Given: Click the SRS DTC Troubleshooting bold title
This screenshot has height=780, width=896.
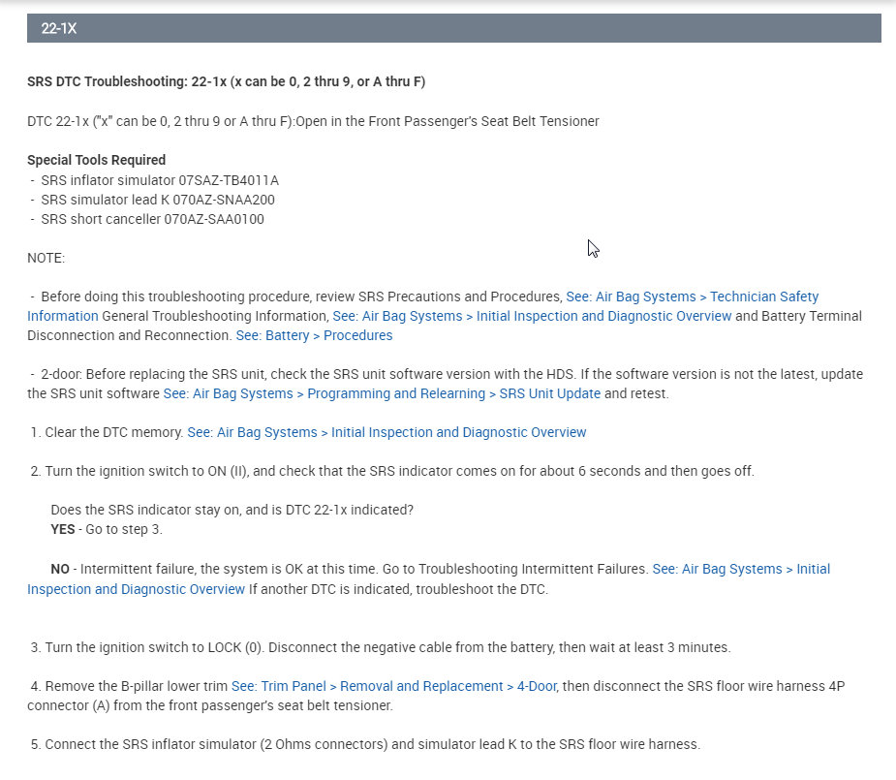Looking at the screenshot, I should (226, 81).
